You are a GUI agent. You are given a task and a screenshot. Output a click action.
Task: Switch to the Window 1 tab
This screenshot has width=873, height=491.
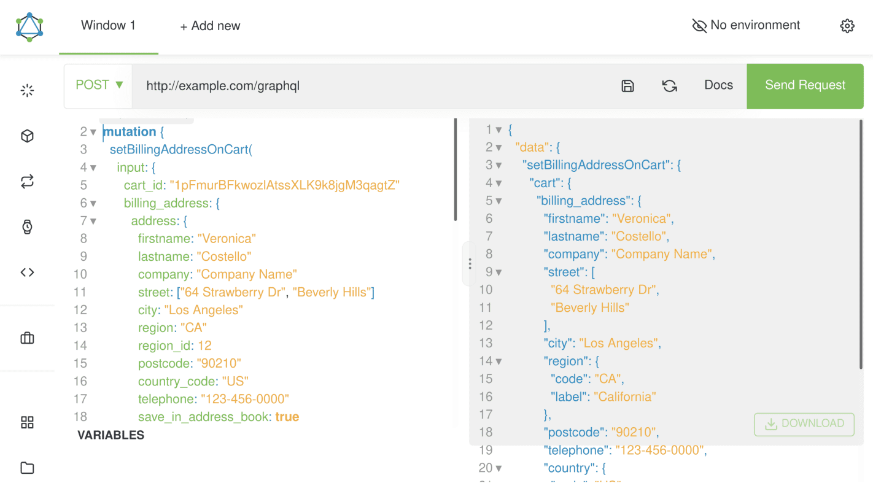(x=109, y=26)
